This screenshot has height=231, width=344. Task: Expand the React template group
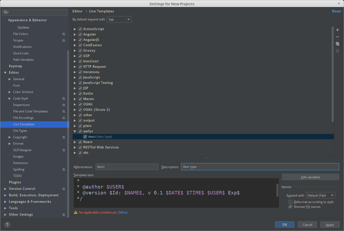[x=75, y=142]
